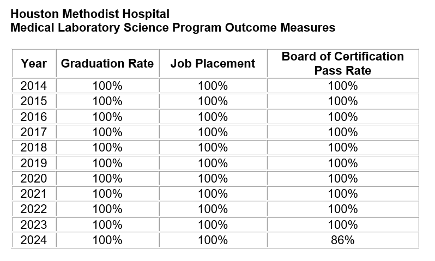The image size is (435, 261).
Task: Select the 2014 year cell
Action: click(34, 86)
